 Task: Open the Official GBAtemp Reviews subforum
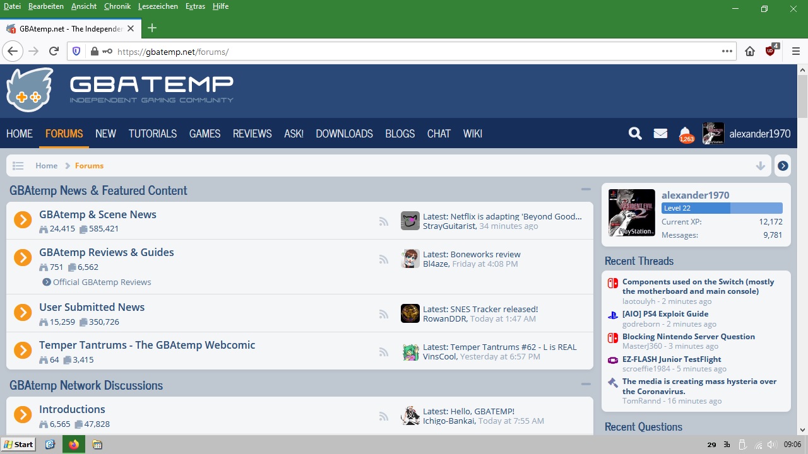point(102,282)
